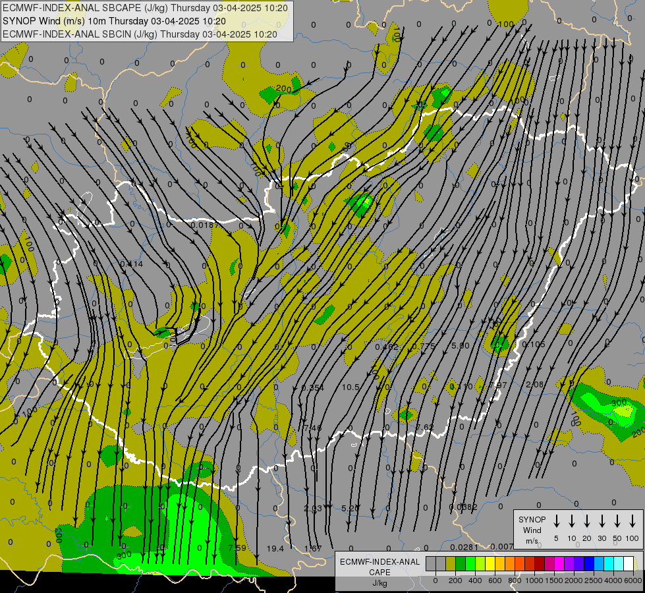Select the dark green CAPE legend swatch
645x593 pixels.
coord(461,563)
